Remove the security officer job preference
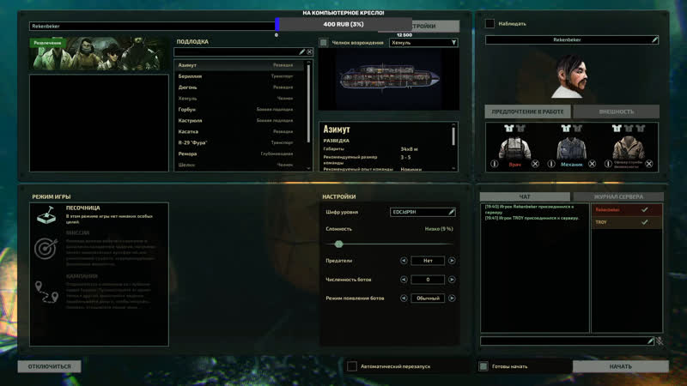Viewport: 687px width, 386px height. point(649,164)
